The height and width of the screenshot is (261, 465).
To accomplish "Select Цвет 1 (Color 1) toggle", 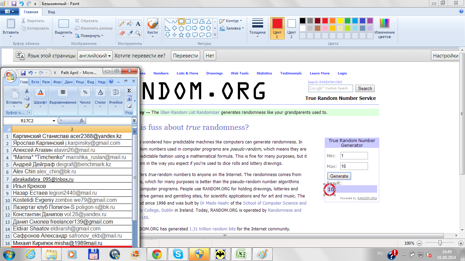I will pyautogui.click(x=277, y=28).
